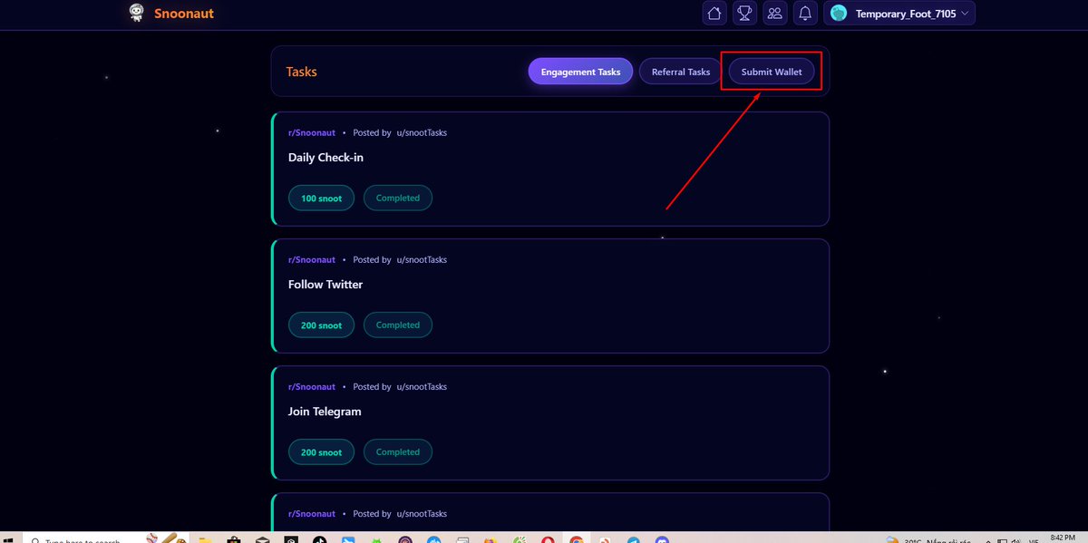Open the Follow Twitter task title
The image size is (1088, 543).
pyautogui.click(x=325, y=285)
